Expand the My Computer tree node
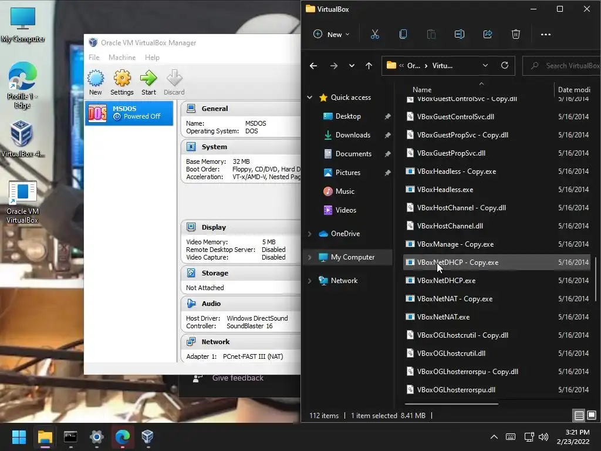 (x=309, y=257)
